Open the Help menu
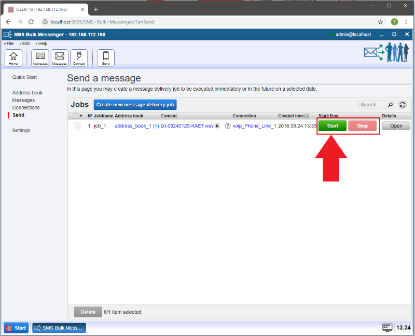The width and height of the screenshot is (415, 336). [x=42, y=44]
